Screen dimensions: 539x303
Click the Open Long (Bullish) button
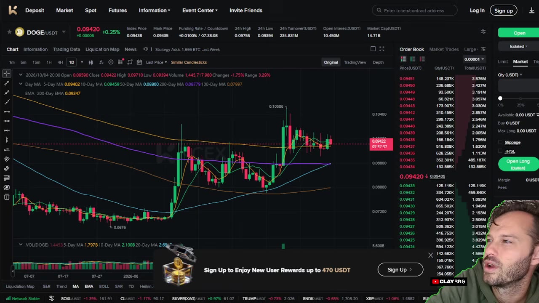(x=518, y=164)
